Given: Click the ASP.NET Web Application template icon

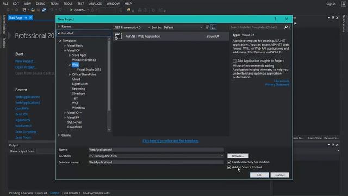Looking at the screenshot, I should pos(118,36).
